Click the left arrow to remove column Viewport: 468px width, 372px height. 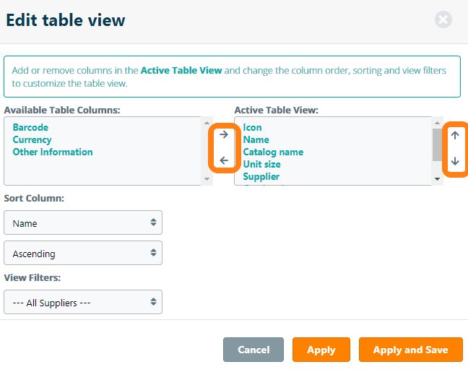click(x=224, y=160)
